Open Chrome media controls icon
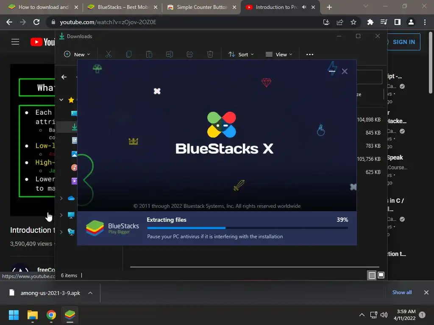This screenshot has width=434, height=325. 384,22
